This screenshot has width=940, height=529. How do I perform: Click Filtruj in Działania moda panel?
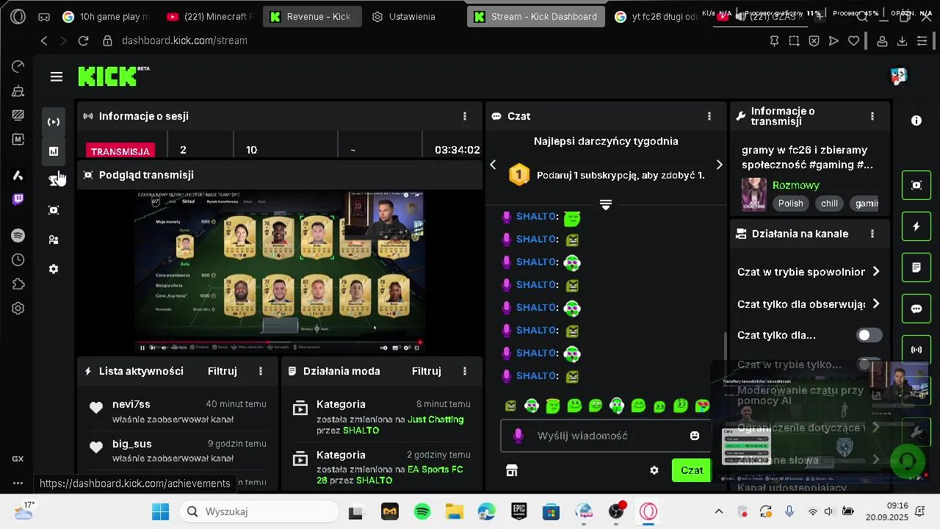coord(427,371)
